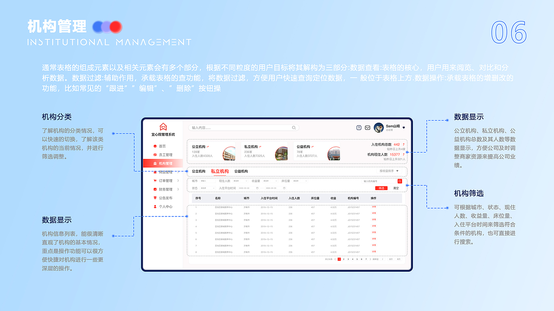Switch to the 私立机构 tab
554x311 pixels.
pyautogui.click(x=220, y=171)
